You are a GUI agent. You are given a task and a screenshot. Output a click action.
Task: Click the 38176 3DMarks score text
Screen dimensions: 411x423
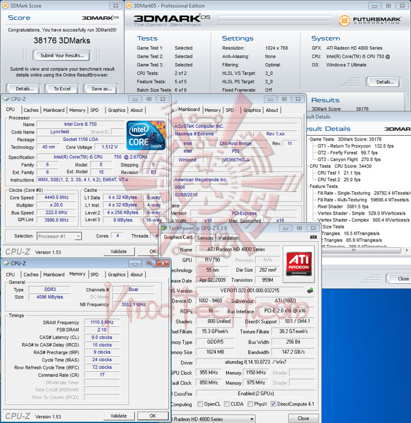click(x=62, y=41)
